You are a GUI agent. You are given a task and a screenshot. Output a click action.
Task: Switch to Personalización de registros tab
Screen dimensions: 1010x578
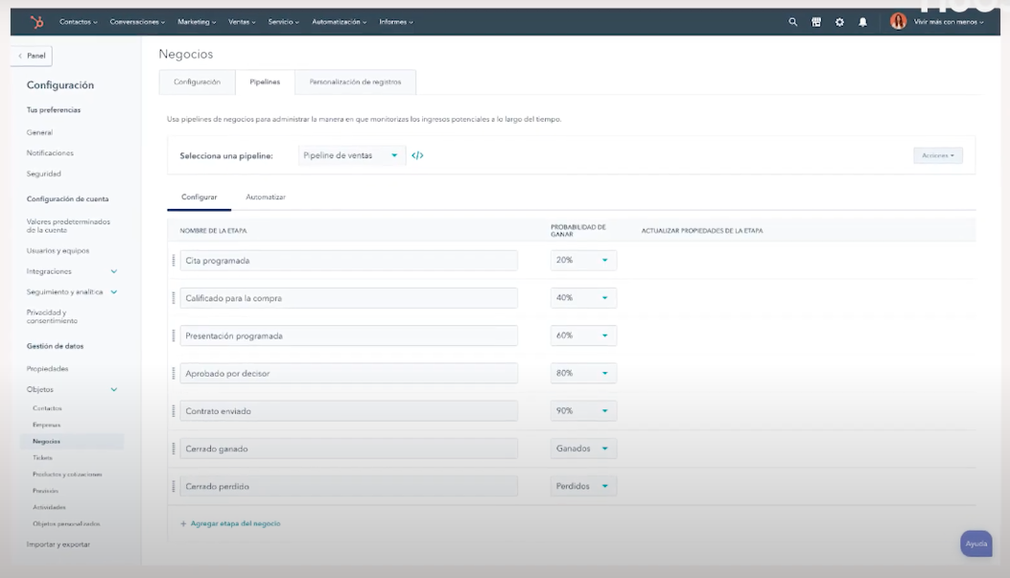click(355, 82)
